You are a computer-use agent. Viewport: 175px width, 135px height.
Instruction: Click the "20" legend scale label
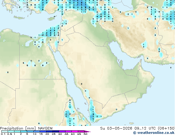pyautogui.click(x=47, y=134)
